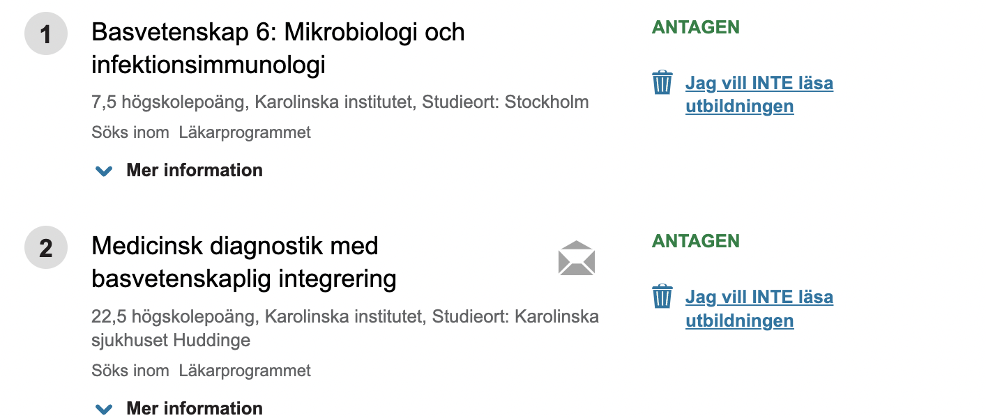Open the Medicinsk diagnostik med basvetenskaplig integrering title
986x418 pixels.
(244, 263)
